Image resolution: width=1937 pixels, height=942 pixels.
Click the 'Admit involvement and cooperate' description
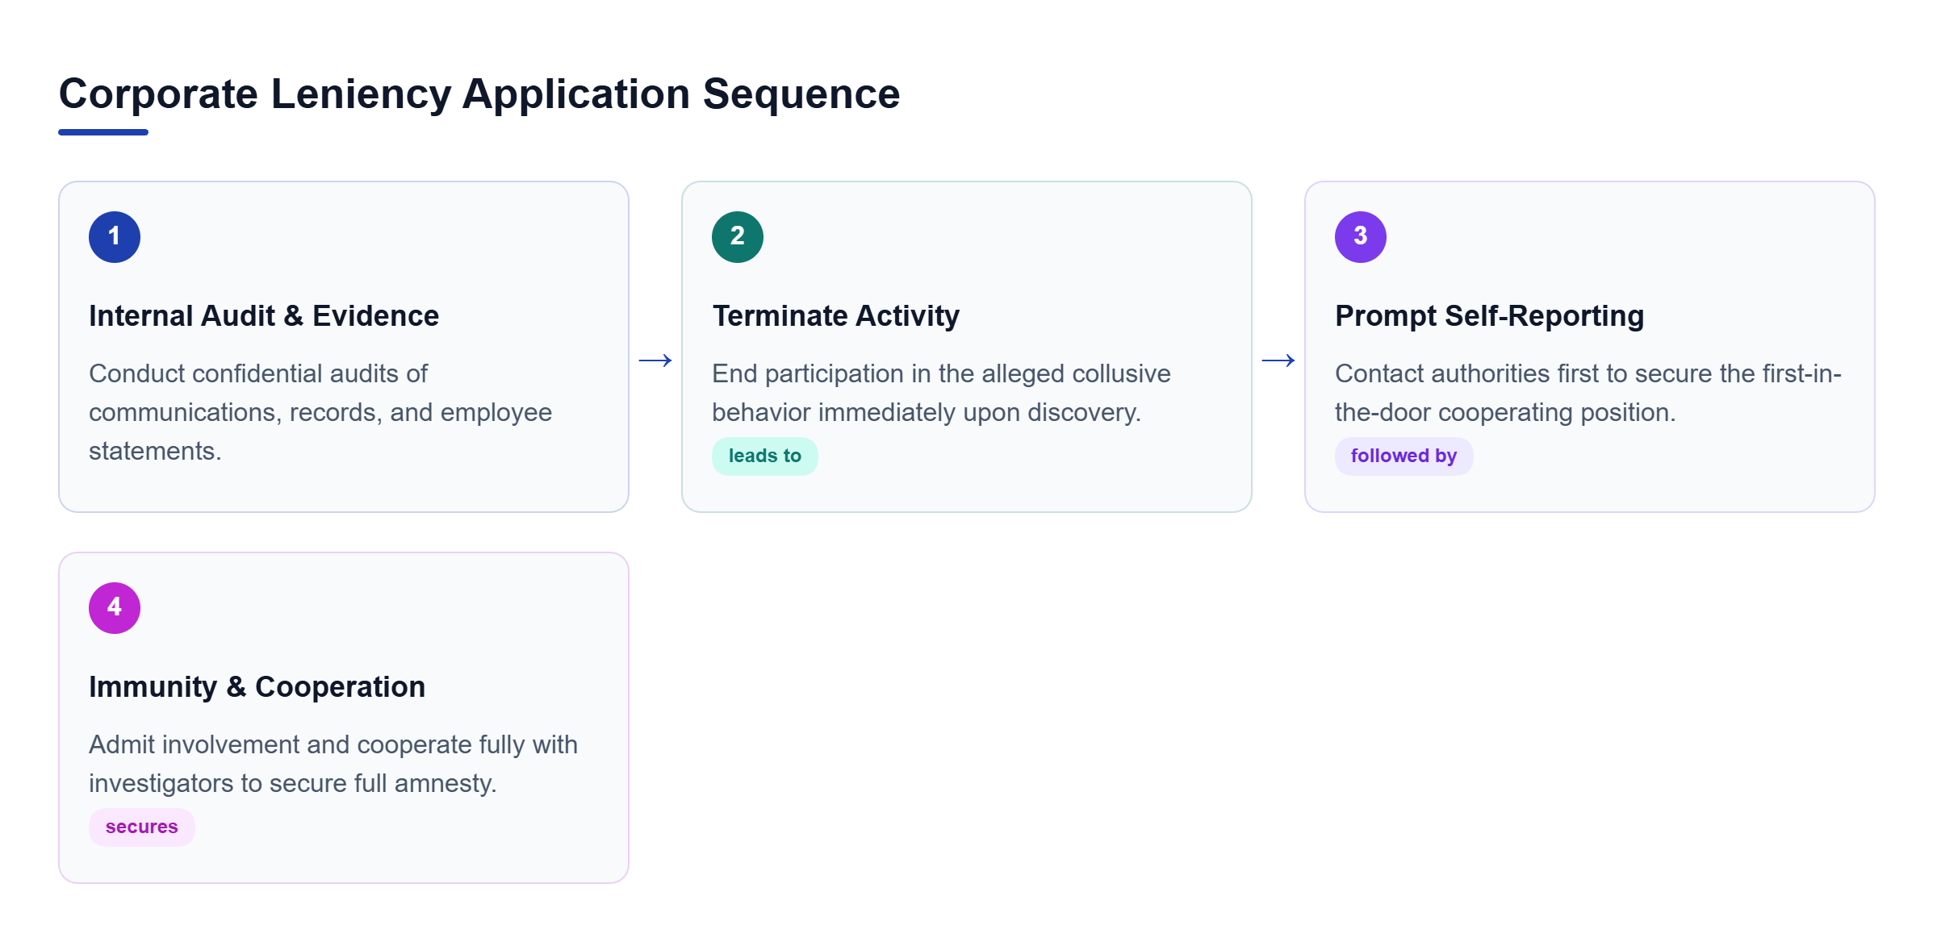333,764
